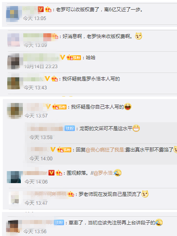Click the blue 铁粉 badge before 草率了
177x236 pixels.
pyautogui.click(x=59, y=223)
